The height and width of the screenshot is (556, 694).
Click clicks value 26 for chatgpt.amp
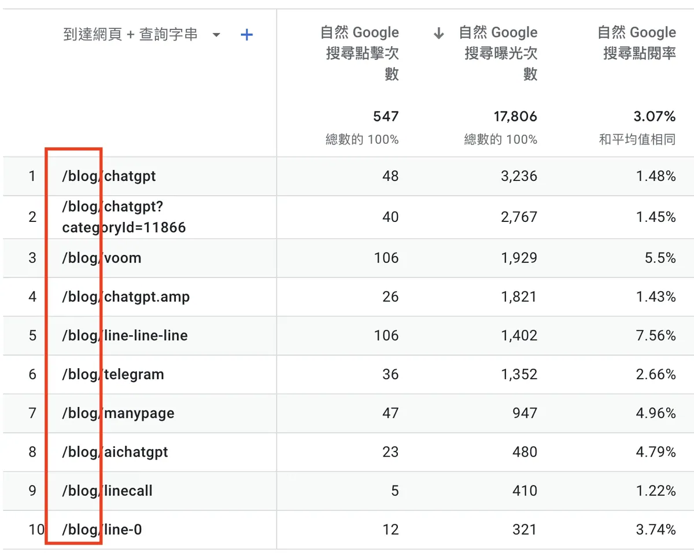(x=390, y=297)
